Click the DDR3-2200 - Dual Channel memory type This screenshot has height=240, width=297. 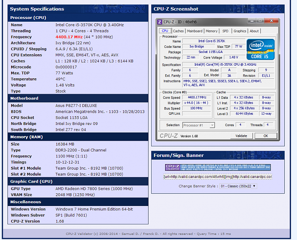(x=81, y=150)
